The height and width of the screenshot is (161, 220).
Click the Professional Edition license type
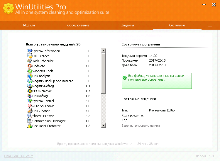pyautogui.click(x=163, y=110)
